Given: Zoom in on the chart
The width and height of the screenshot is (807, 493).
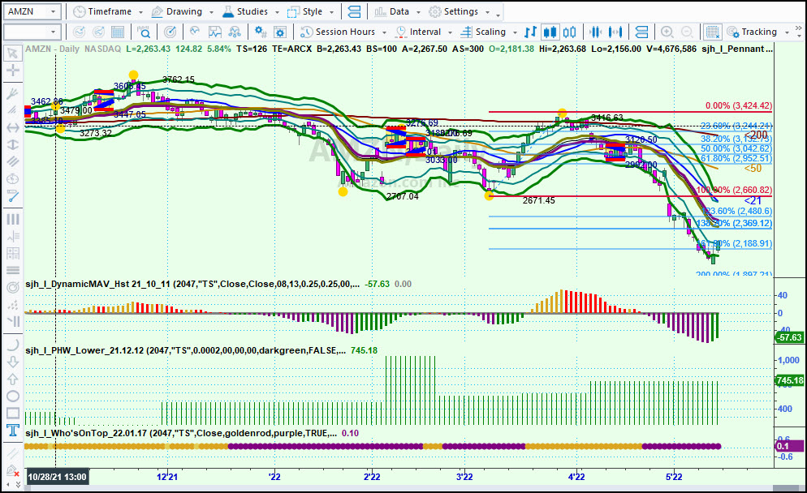Looking at the screenshot, I should coord(667,32).
